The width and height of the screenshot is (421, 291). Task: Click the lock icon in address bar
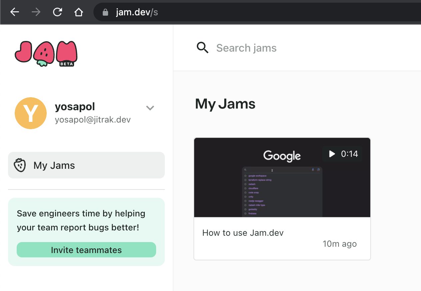pyautogui.click(x=105, y=13)
